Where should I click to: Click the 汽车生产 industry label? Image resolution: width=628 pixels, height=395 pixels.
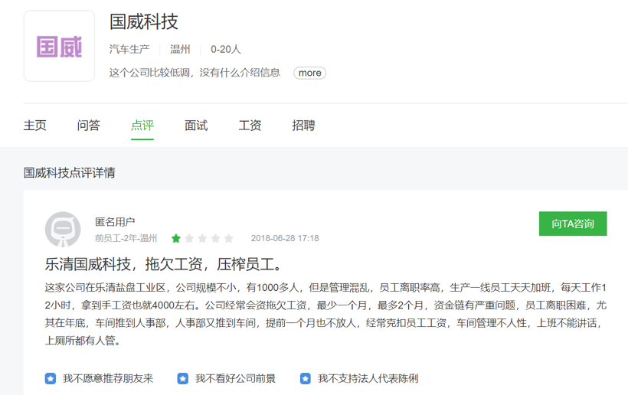[x=129, y=49]
